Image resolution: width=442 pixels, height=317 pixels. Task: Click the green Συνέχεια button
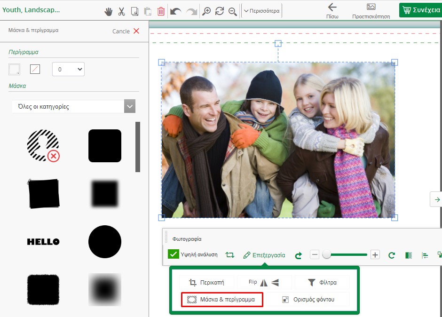(420, 10)
